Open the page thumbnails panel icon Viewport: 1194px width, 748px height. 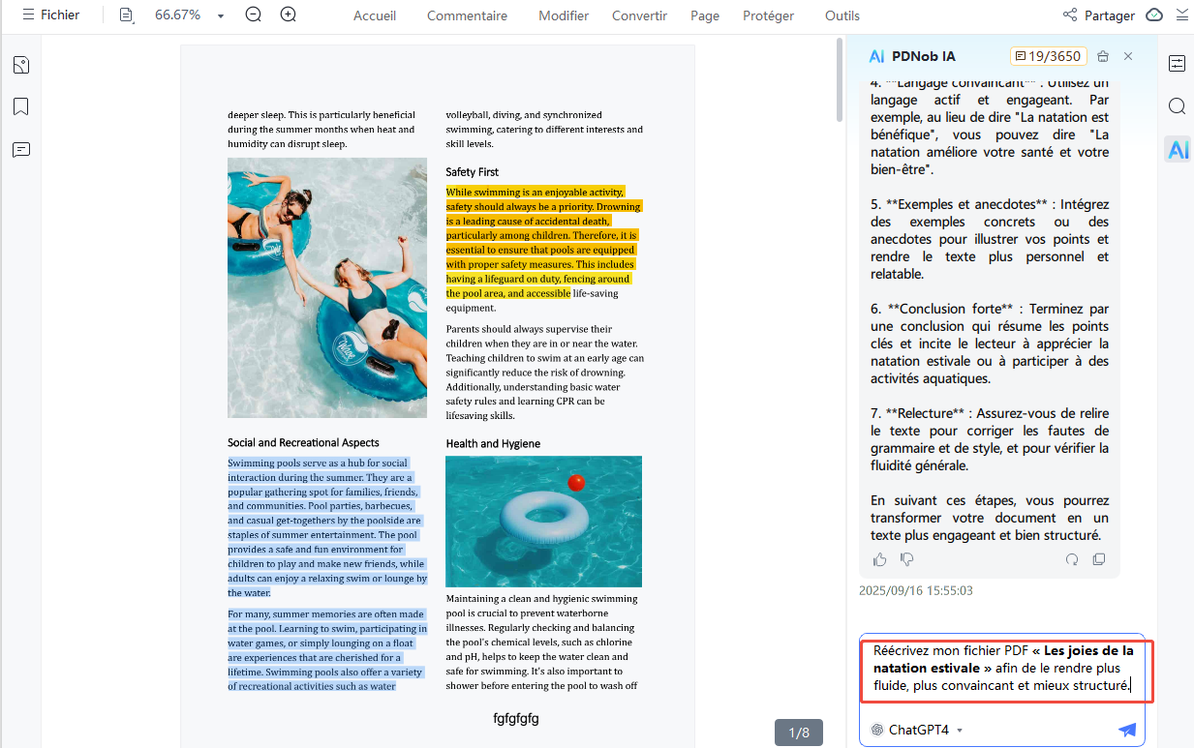click(21, 65)
